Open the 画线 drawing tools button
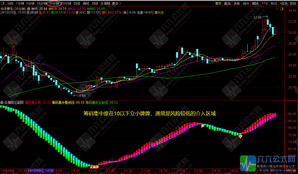 [x=255, y=3]
